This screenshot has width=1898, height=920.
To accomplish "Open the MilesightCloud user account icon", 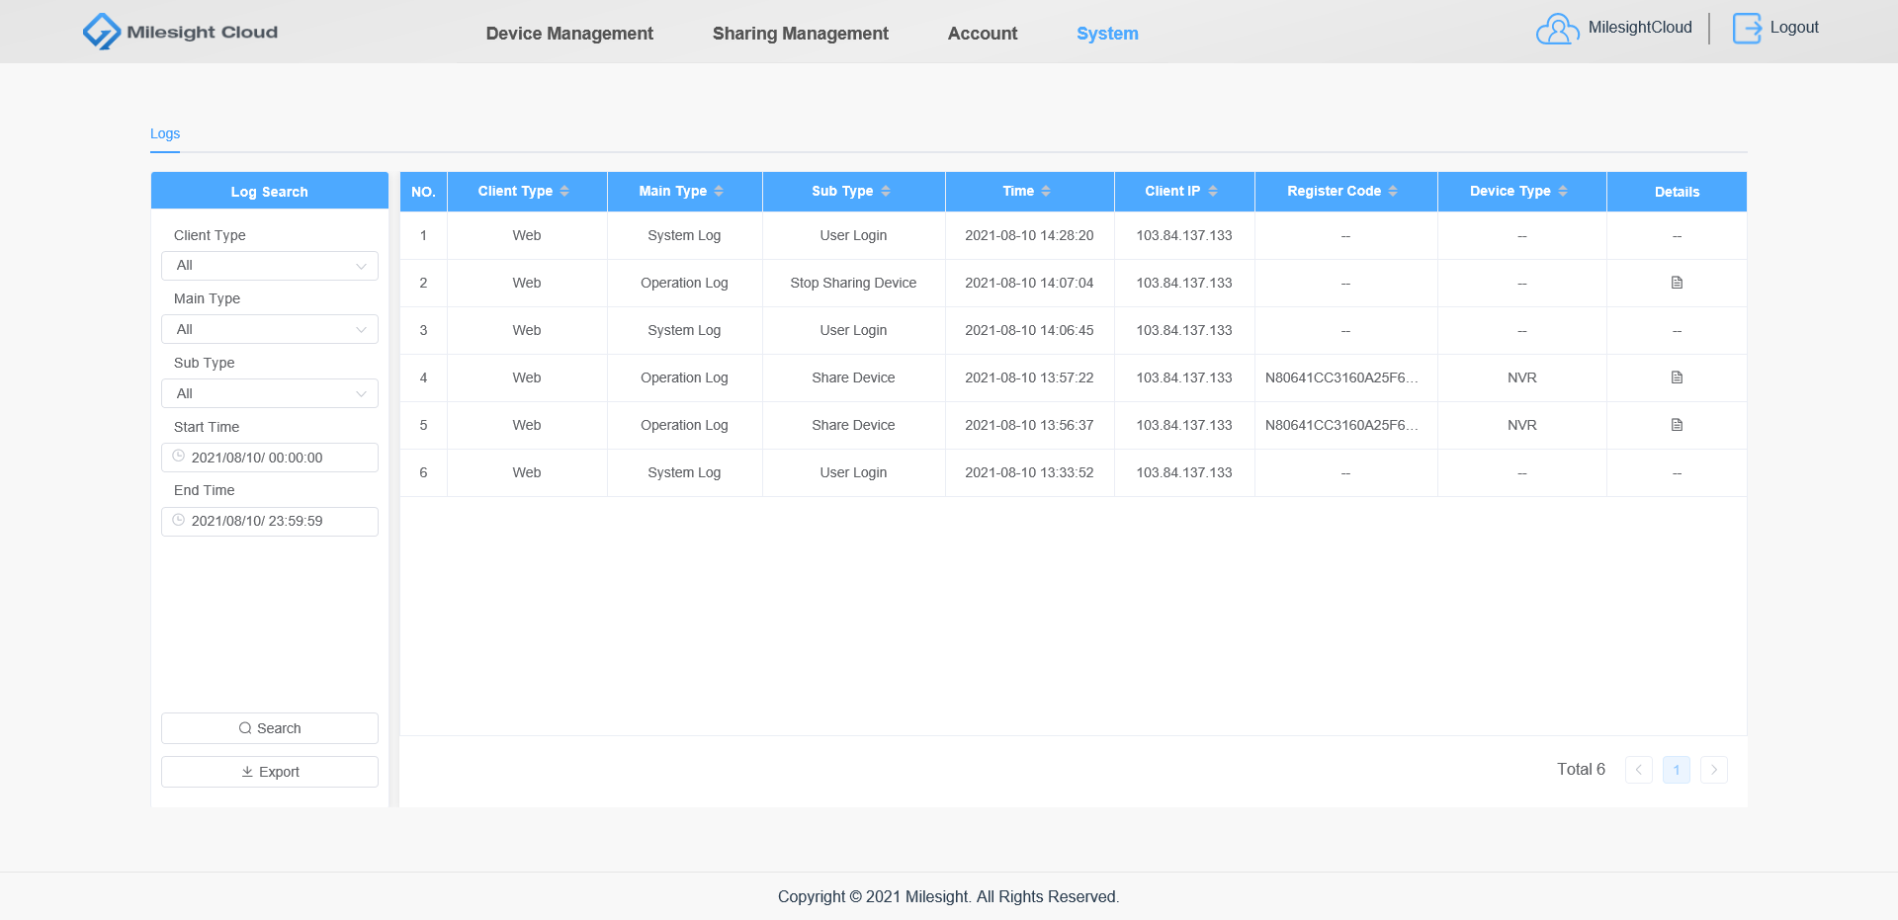I will (1557, 29).
